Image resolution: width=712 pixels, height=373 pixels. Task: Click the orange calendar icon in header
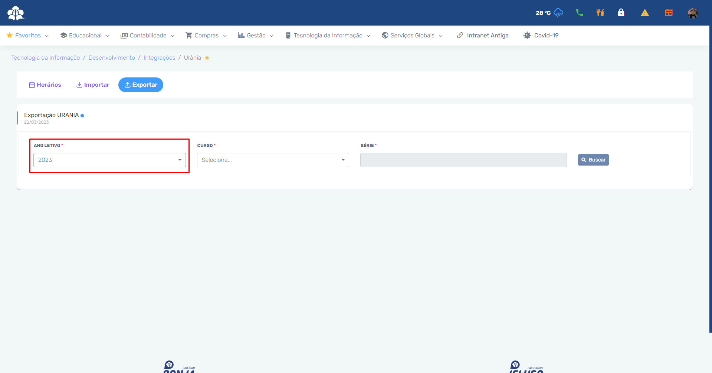(x=668, y=13)
